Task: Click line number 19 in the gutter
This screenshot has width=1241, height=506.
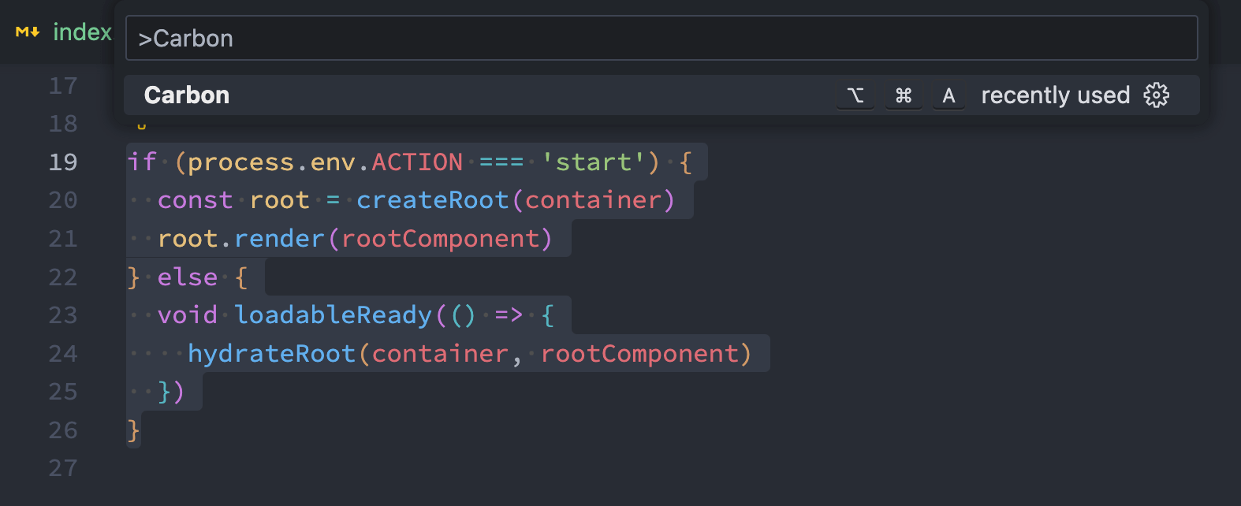Action: point(63,162)
